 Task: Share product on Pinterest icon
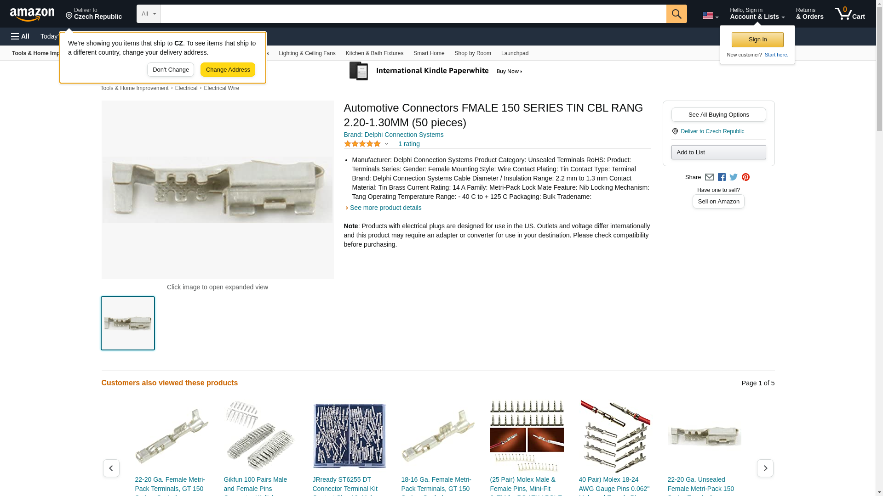pyautogui.click(x=745, y=177)
